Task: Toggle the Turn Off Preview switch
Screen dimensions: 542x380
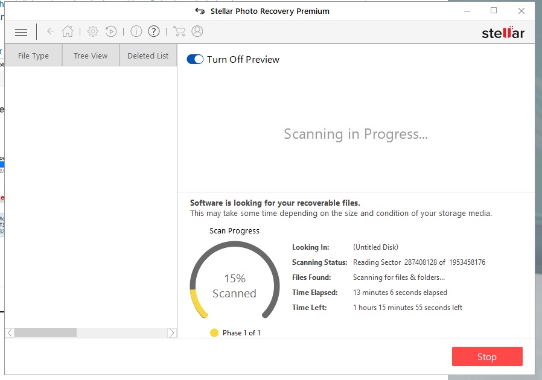Action: pyautogui.click(x=195, y=60)
